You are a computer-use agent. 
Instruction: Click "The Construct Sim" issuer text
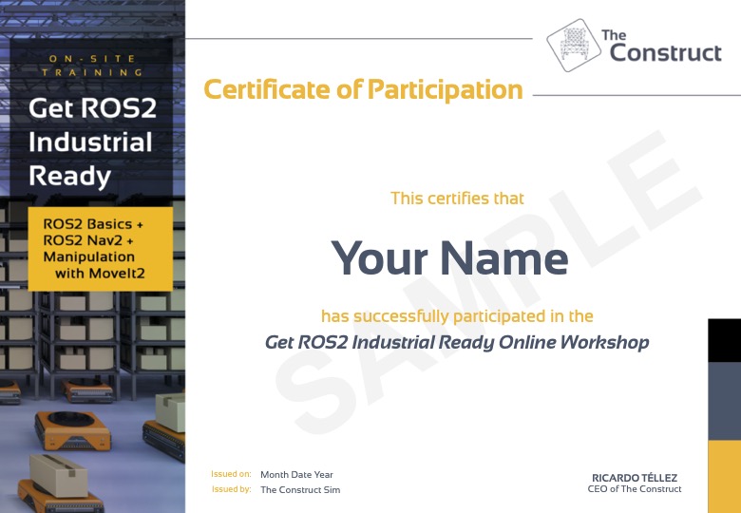click(300, 490)
